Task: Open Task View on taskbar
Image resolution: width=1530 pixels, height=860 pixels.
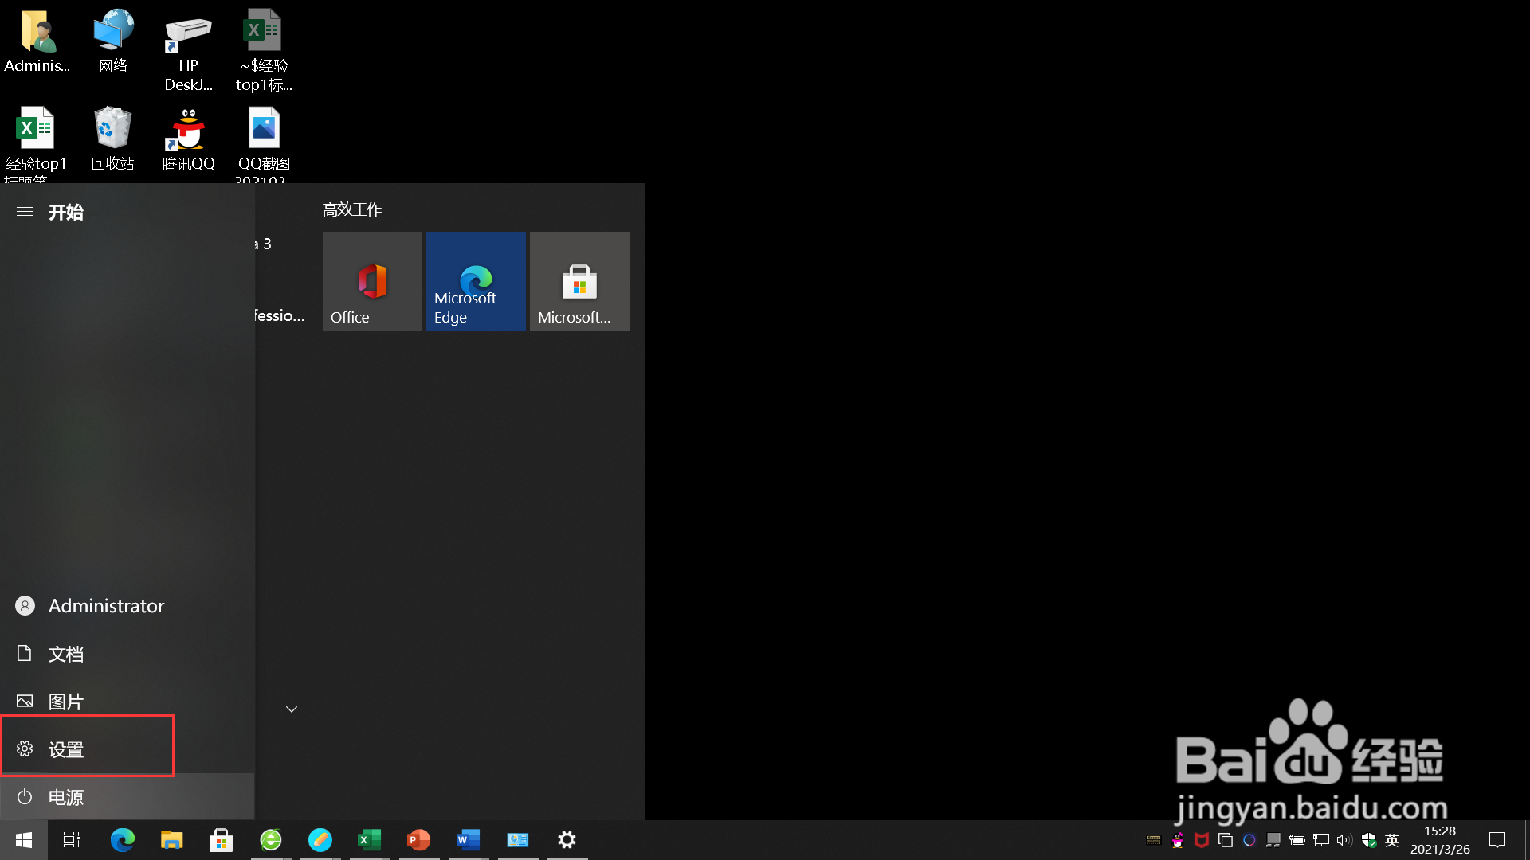Action: tap(72, 840)
